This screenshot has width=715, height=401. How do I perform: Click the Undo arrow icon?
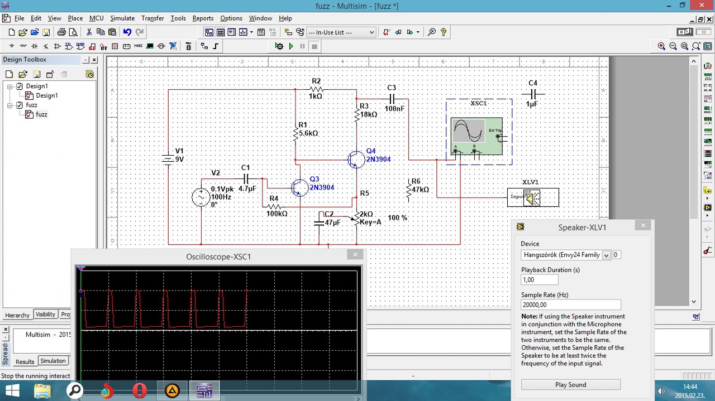coord(127,32)
